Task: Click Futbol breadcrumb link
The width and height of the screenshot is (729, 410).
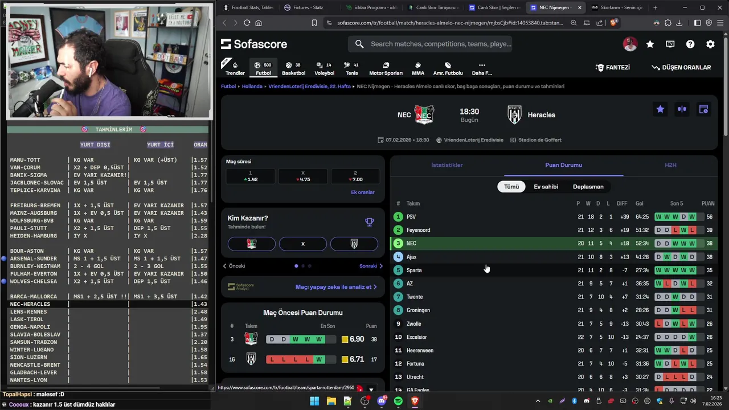Action: click(228, 87)
